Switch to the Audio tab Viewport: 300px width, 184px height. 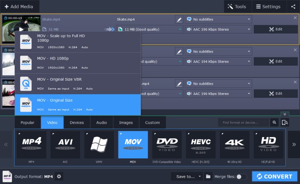101,123
